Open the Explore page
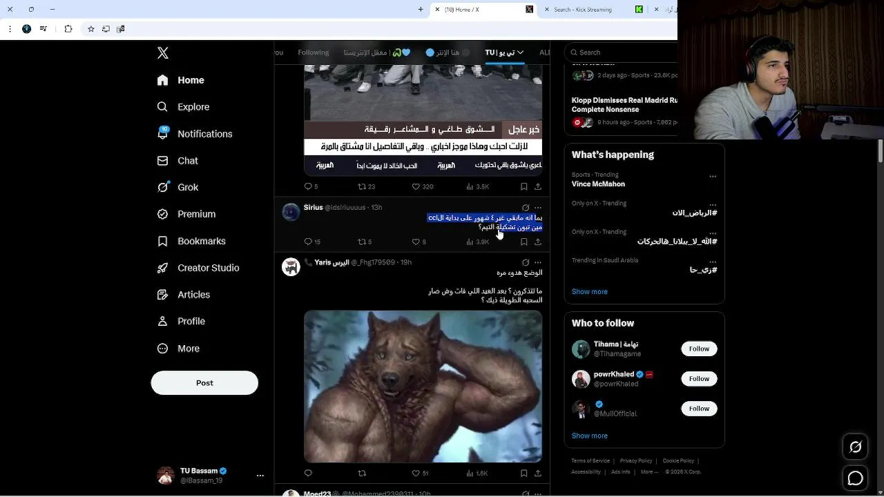The width and height of the screenshot is (884, 497). point(184,107)
